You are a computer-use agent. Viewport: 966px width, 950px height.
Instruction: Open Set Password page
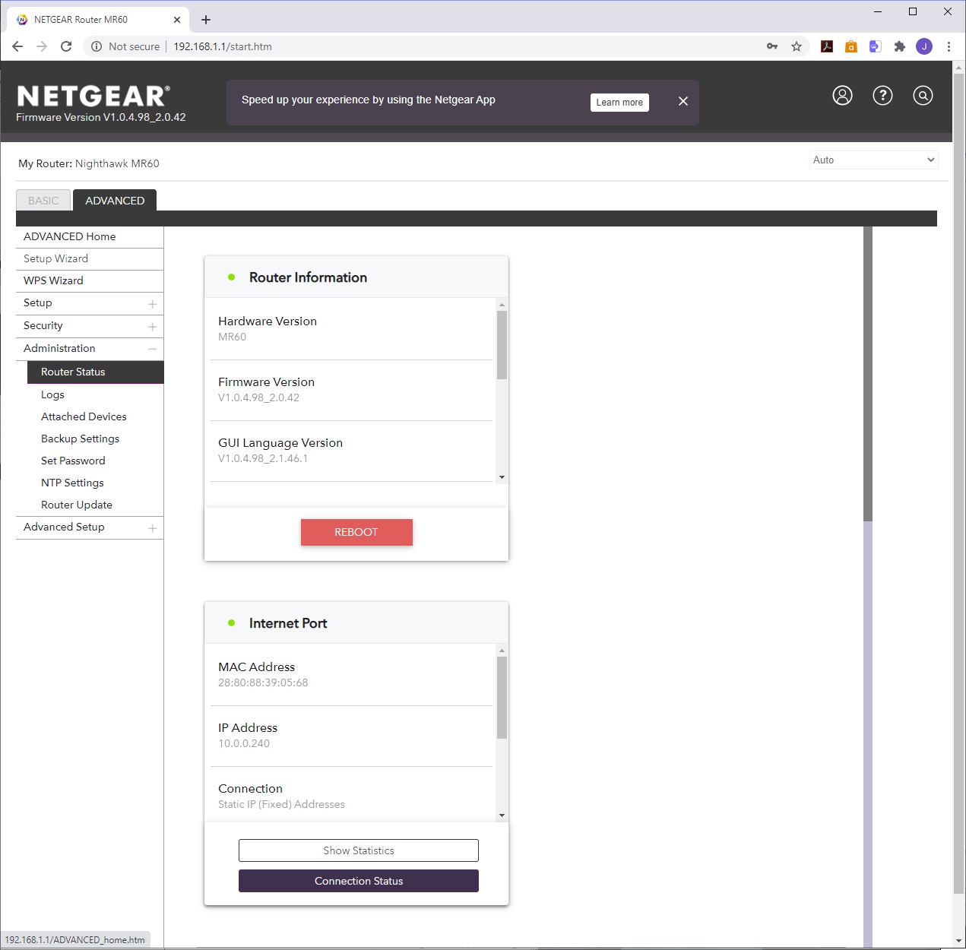73,461
